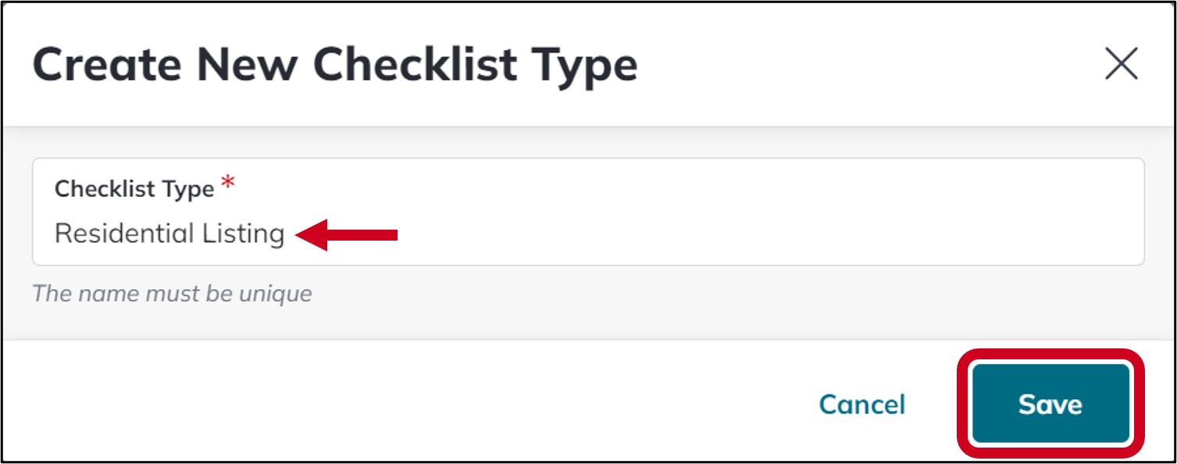Click the red required asterisk marker
The height and width of the screenshot is (464, 1177).
tap(229, 185)
